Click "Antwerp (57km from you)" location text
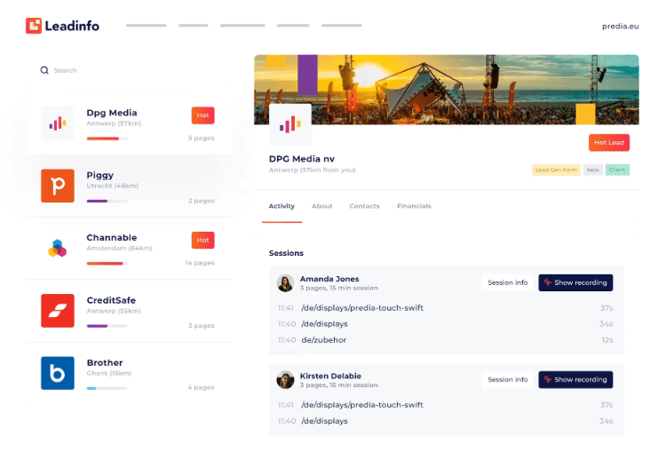Image resolution: width=658 pixels, height=460 pixels. pos(313,170)
